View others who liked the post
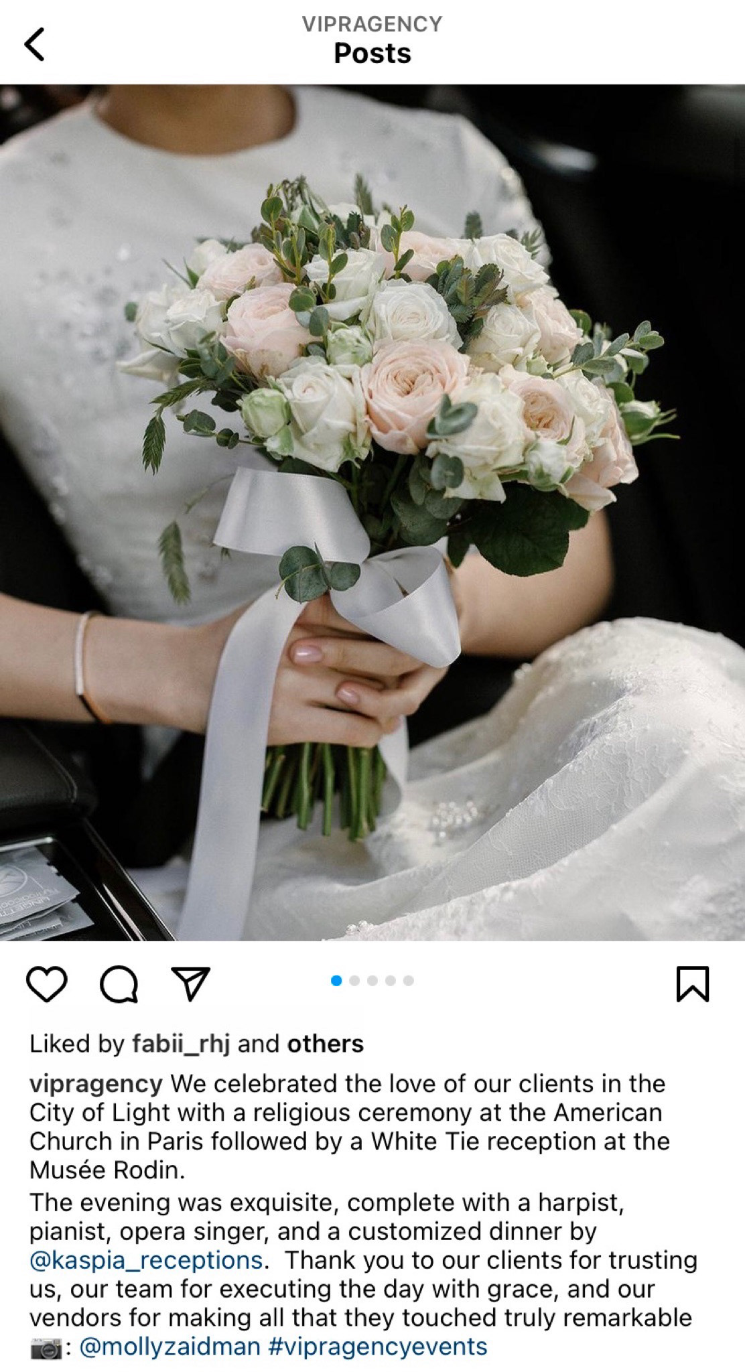 (x=326, y=1044)
